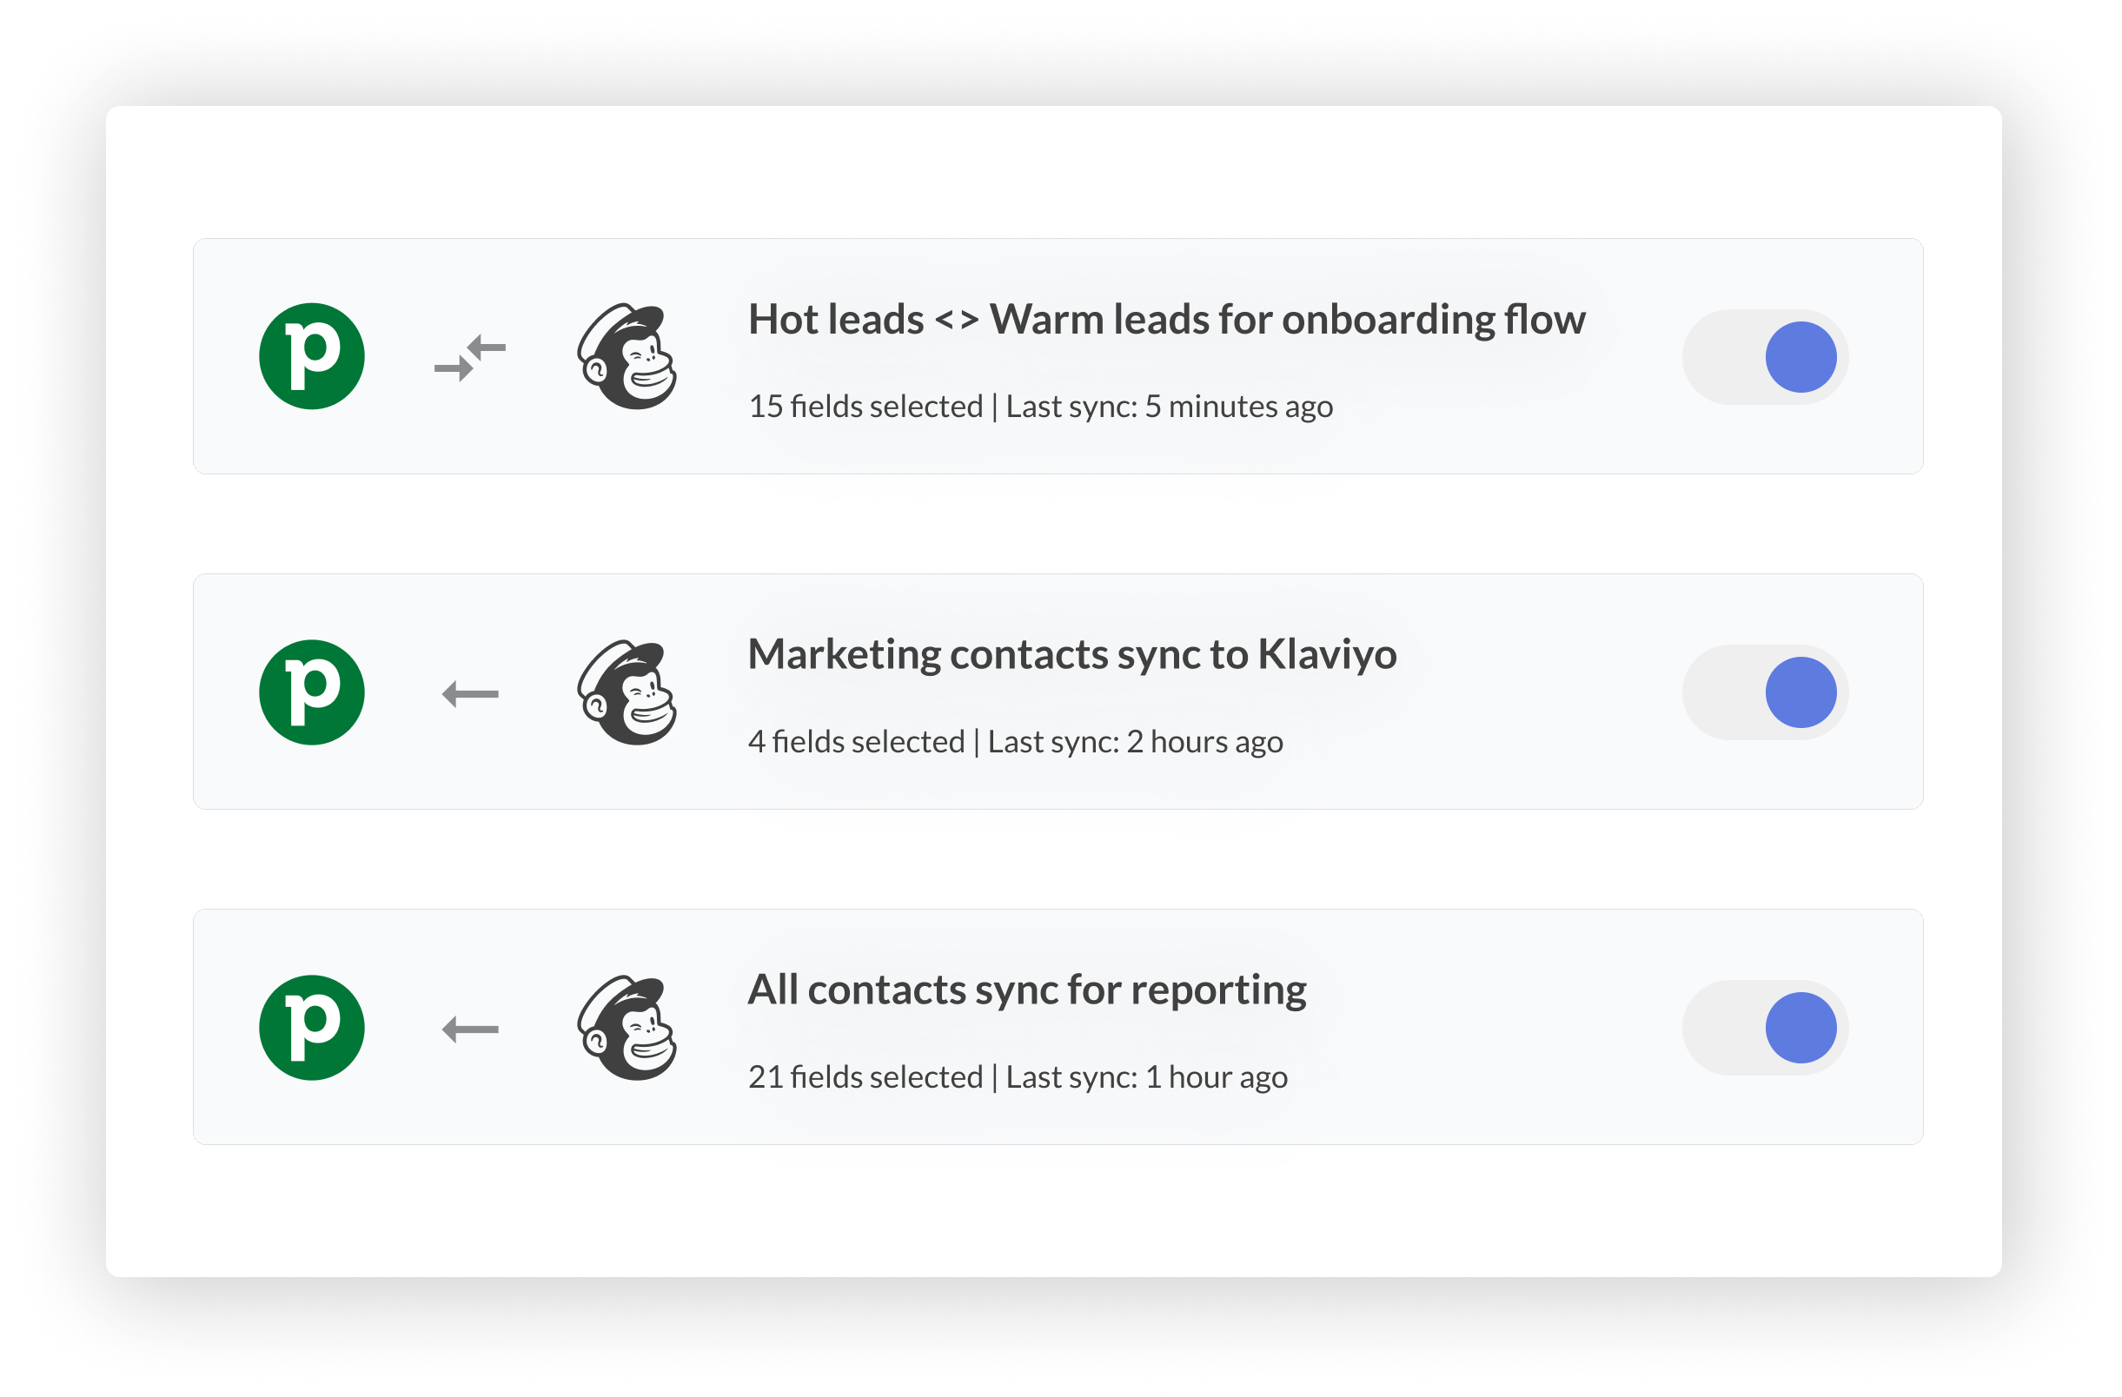The width and height of the screenshot is (2122, 1397).
Task: Click the Pipedrive logo in Marketing contacts row
Action: coord(311,692)
